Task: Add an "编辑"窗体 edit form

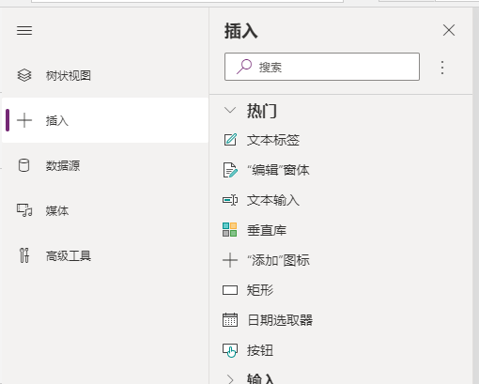Action: [x=266, y=170]
